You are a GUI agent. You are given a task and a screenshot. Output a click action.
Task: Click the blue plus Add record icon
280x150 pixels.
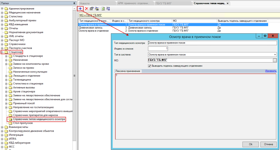[80, 9]
